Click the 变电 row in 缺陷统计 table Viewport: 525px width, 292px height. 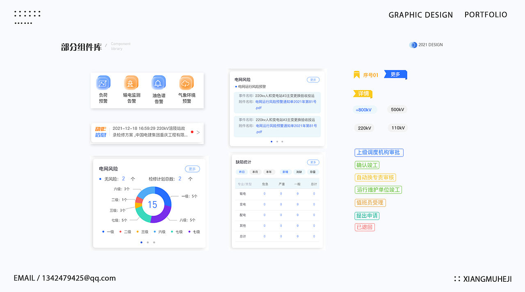coord(277,204)
